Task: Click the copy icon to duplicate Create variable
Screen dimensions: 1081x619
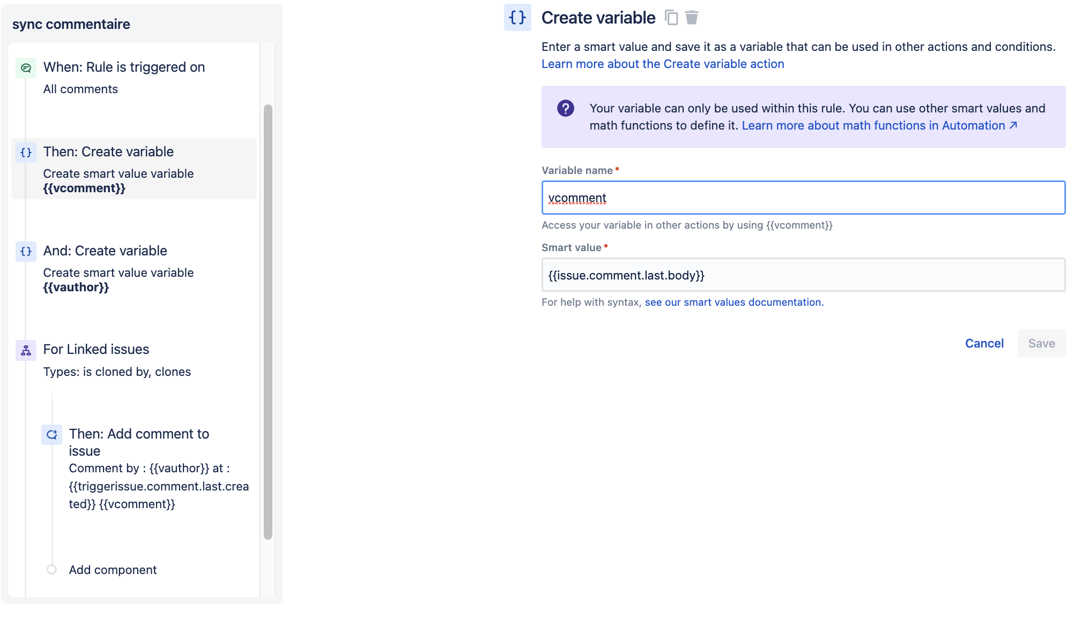Action: [x=672, y=18]
